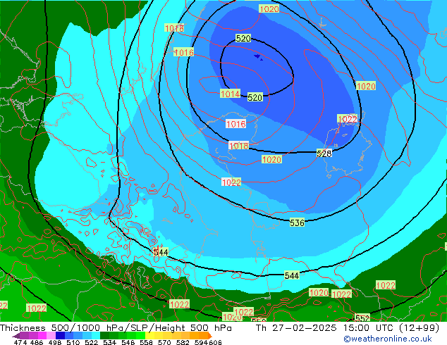Click the 552 height contour label
The width and height of the screenshot is (447, 345).
(362, 318)
